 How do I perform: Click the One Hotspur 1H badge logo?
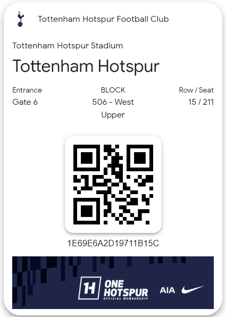[x=89, y=288]
